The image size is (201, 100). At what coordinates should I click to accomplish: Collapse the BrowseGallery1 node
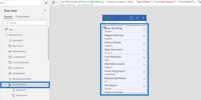click(x=7, y=84)
